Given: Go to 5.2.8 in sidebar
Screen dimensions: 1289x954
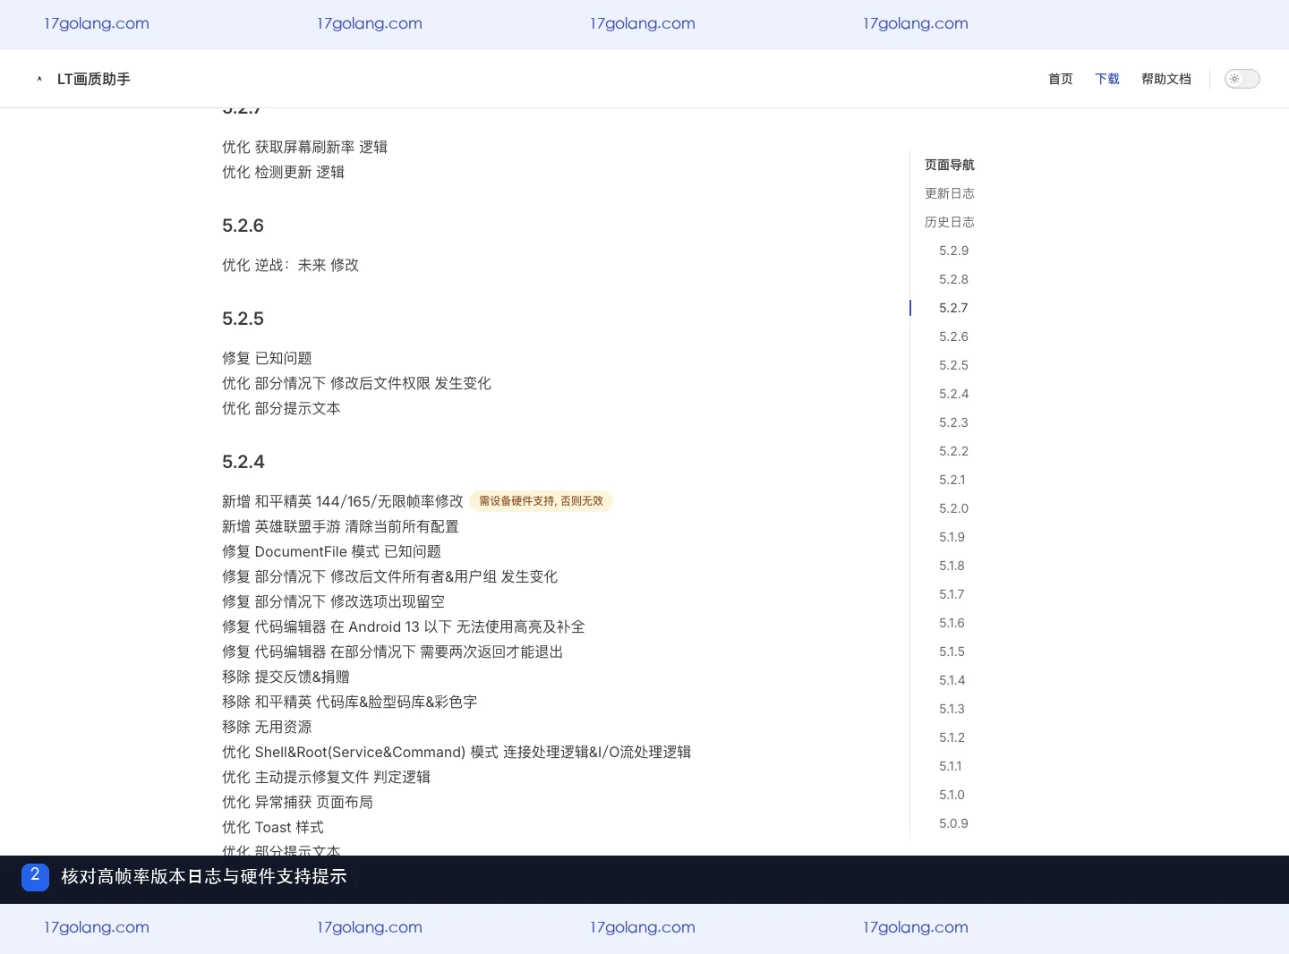Looking at the screenshot, I should [953, 279].
